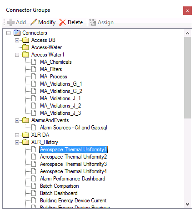Click the MA_Filters document icon
Image resolution: width=195 pixels, height=211 pixels.
(34, 69)
